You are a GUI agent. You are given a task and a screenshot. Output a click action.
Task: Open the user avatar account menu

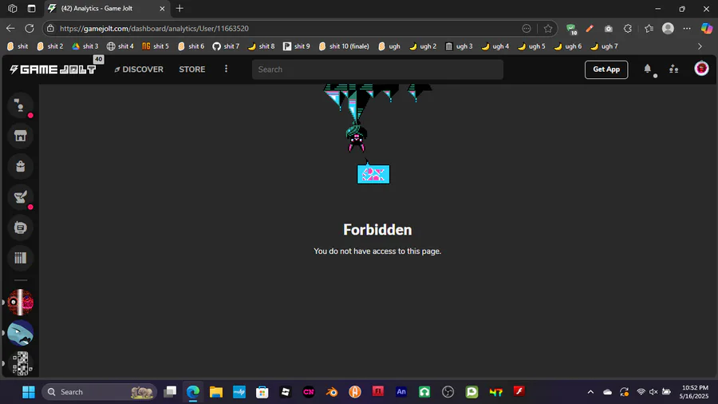701,69
